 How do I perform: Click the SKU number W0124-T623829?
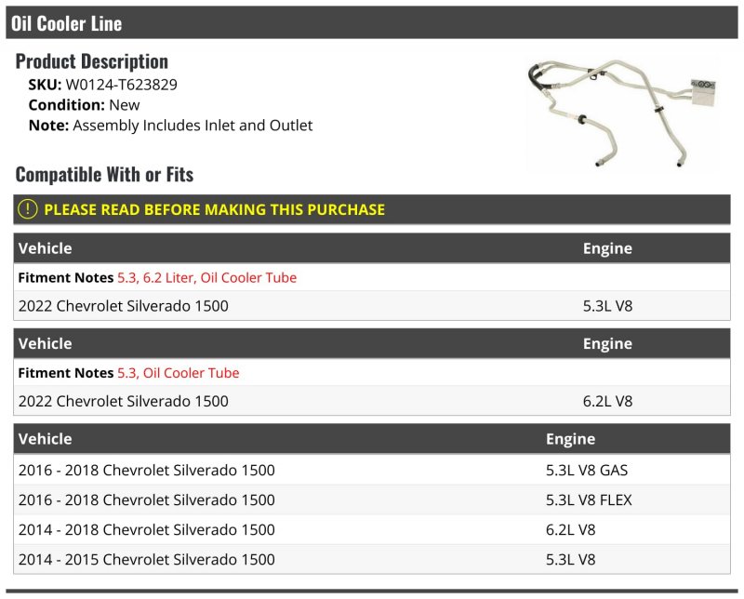pos(121,85)
